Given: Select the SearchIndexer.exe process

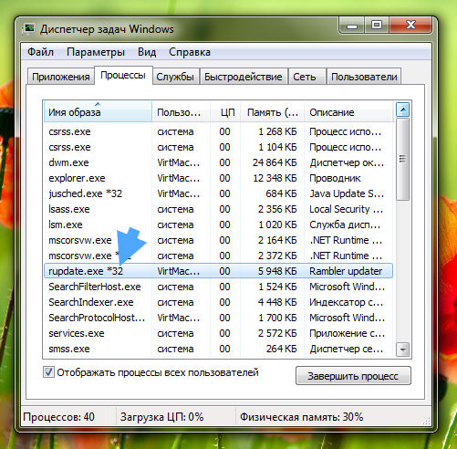Looking at the screenshot, I should tap(218, 302).
